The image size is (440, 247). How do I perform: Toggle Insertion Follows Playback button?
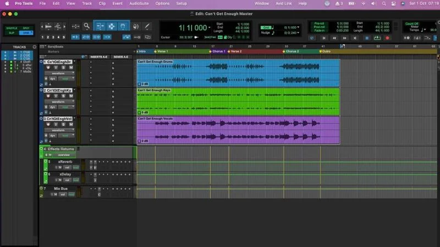click(x=107, y=37)
